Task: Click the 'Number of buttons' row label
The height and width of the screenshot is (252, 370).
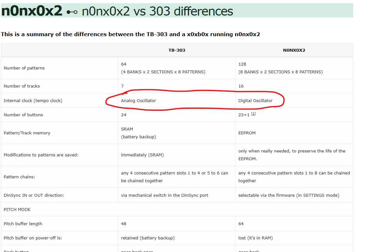Action: pos(23,115)
